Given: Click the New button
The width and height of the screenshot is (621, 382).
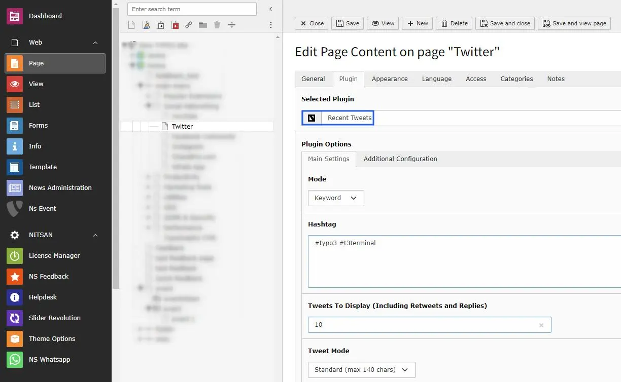Looking at the screenshot, I should click(x=418, y=23).
